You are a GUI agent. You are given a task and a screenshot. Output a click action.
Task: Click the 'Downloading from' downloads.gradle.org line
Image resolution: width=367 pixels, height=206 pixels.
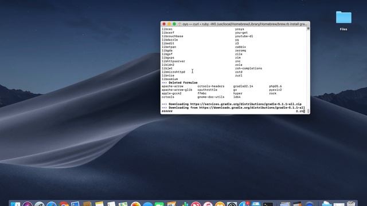(233, 108)
